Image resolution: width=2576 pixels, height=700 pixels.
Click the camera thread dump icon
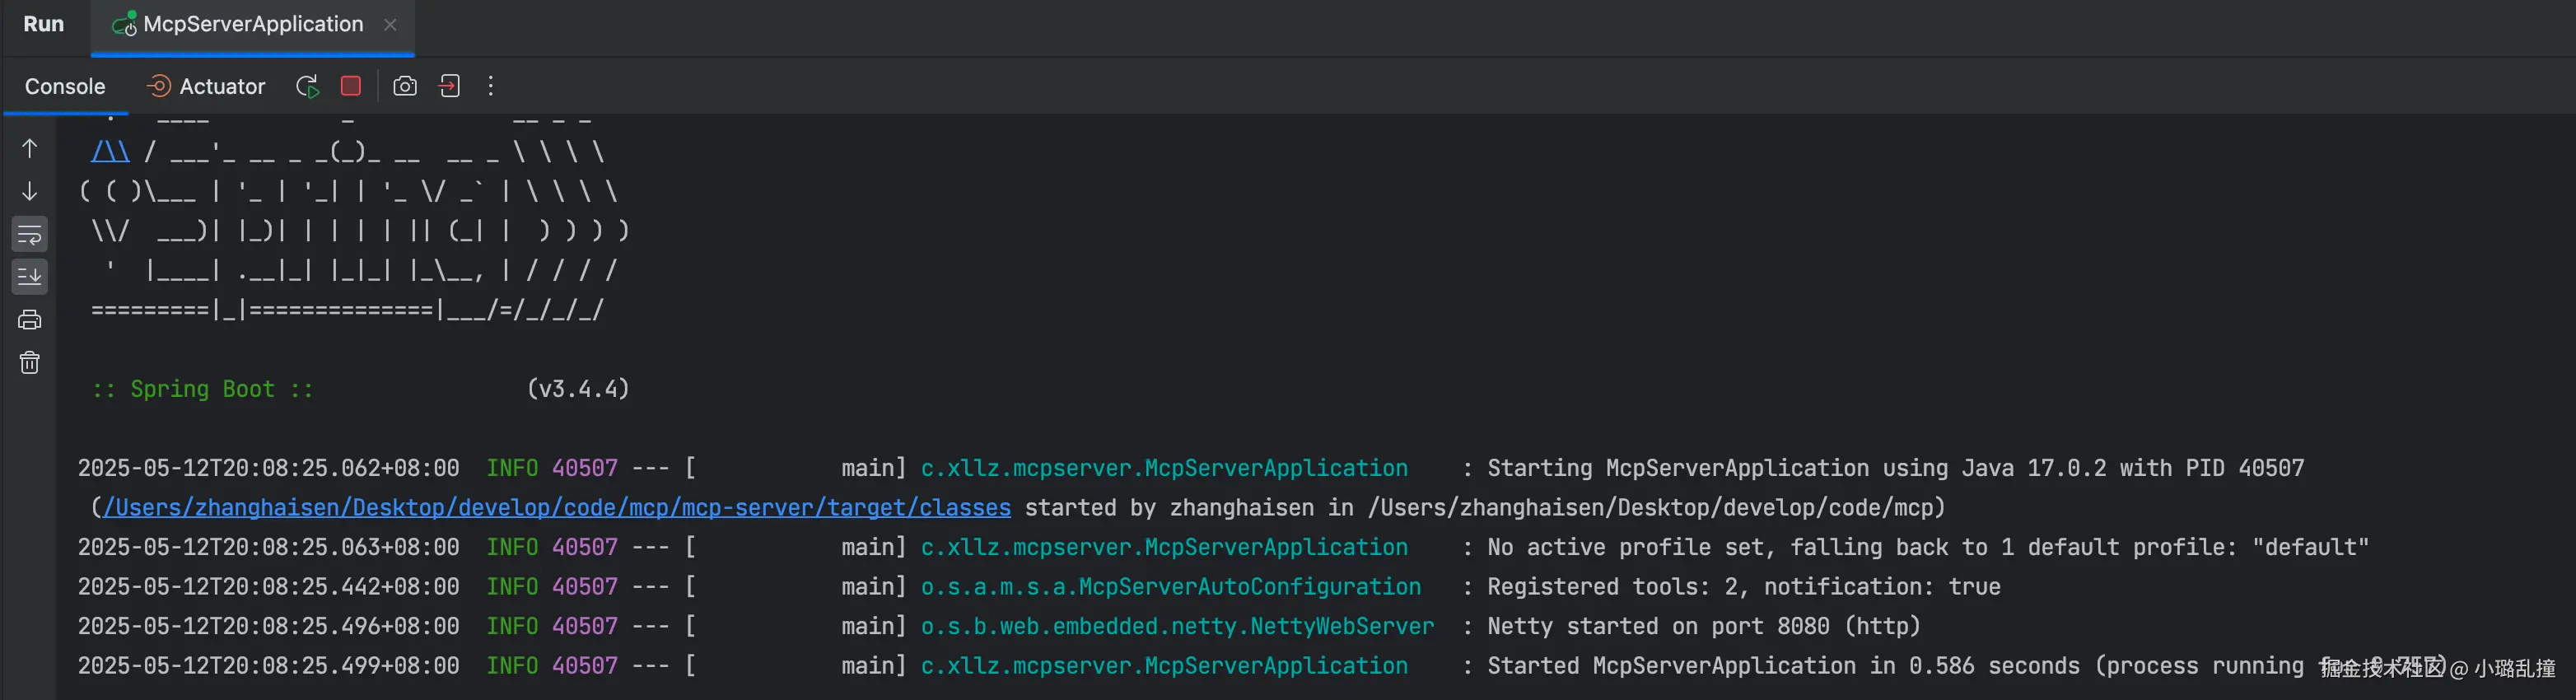[x=405, y=86]
